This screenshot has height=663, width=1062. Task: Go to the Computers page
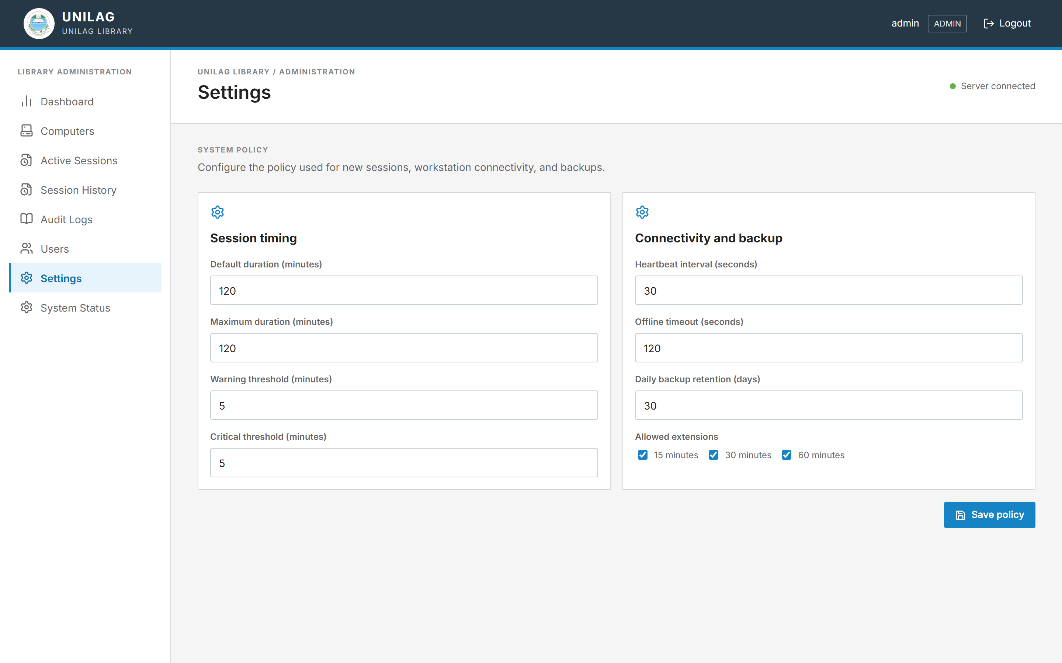(x=85, y=131)
